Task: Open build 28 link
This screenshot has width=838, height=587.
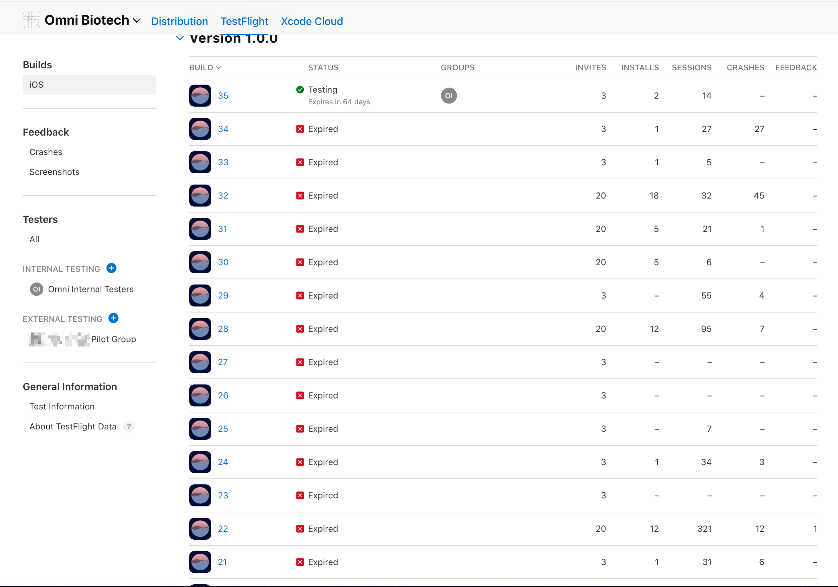Action: [x=223, y=329]
